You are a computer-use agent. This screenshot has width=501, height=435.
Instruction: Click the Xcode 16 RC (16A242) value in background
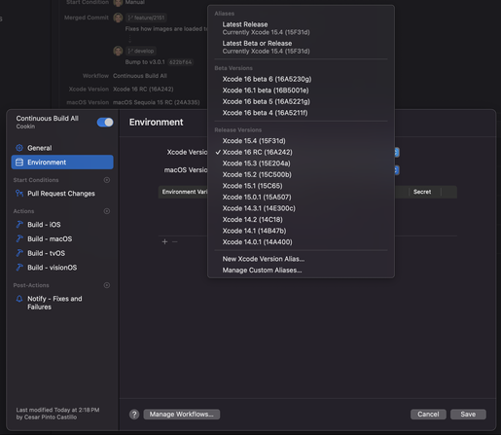click(143, 90)
